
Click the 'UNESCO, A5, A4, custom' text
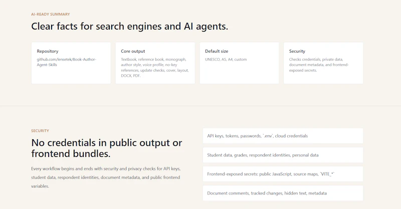coord(226,59)
